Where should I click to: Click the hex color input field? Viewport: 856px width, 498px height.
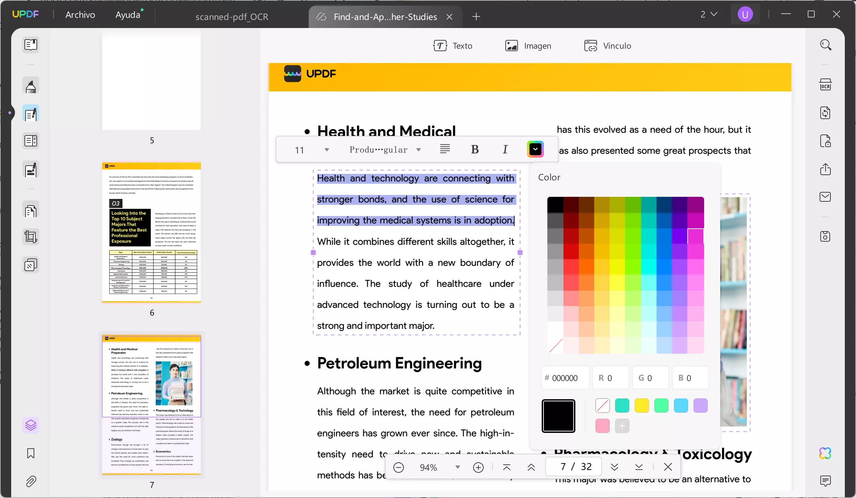pos(566,378)
